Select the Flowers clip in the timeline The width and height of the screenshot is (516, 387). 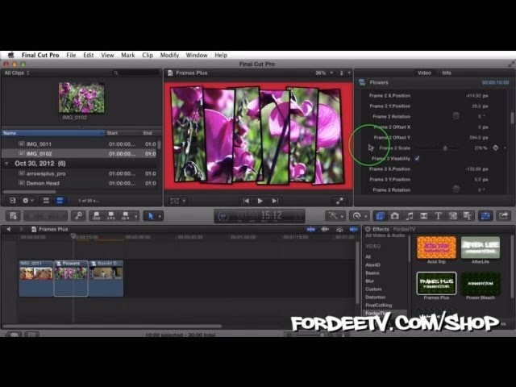coord(71,278)
